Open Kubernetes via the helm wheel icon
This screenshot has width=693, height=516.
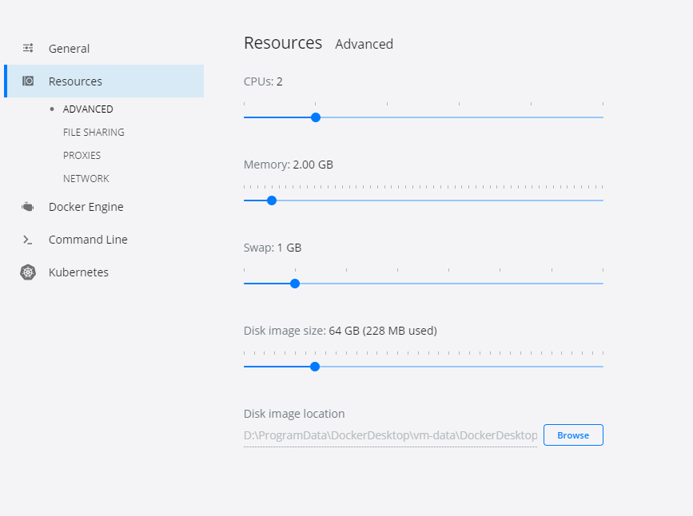click(x=29, y=272)
